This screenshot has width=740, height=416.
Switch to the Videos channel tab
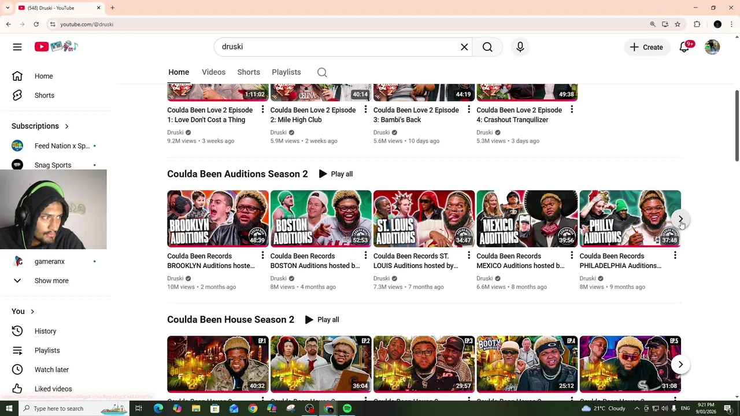pos(213,72)
